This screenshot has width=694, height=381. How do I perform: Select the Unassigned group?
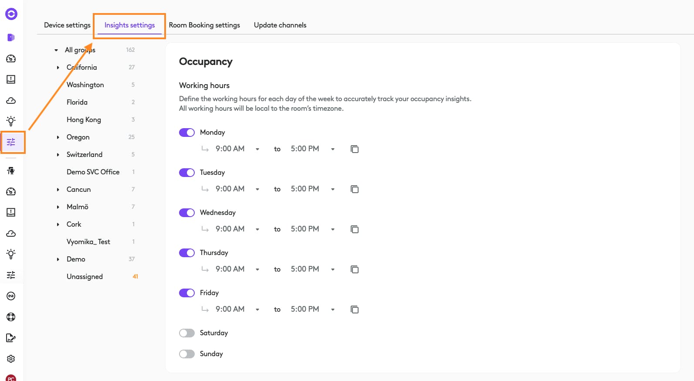(x=85, y=277)
